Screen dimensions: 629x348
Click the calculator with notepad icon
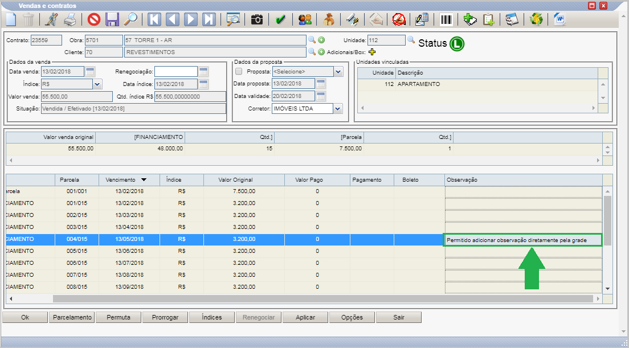pos(422,19)
